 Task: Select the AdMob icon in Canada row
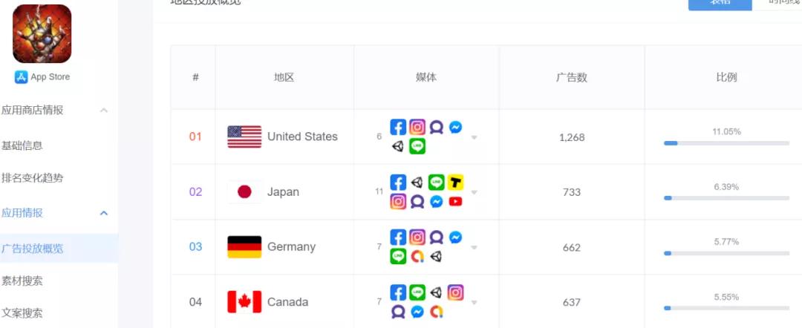(437, 312)
